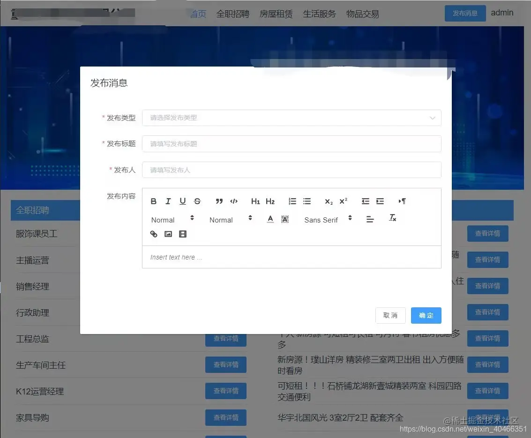Toggle the ordered list option
This screenshot has width=531, height=438.
tap(292, 201)
